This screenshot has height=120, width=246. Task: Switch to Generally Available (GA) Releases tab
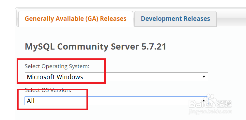click(76, 19)
